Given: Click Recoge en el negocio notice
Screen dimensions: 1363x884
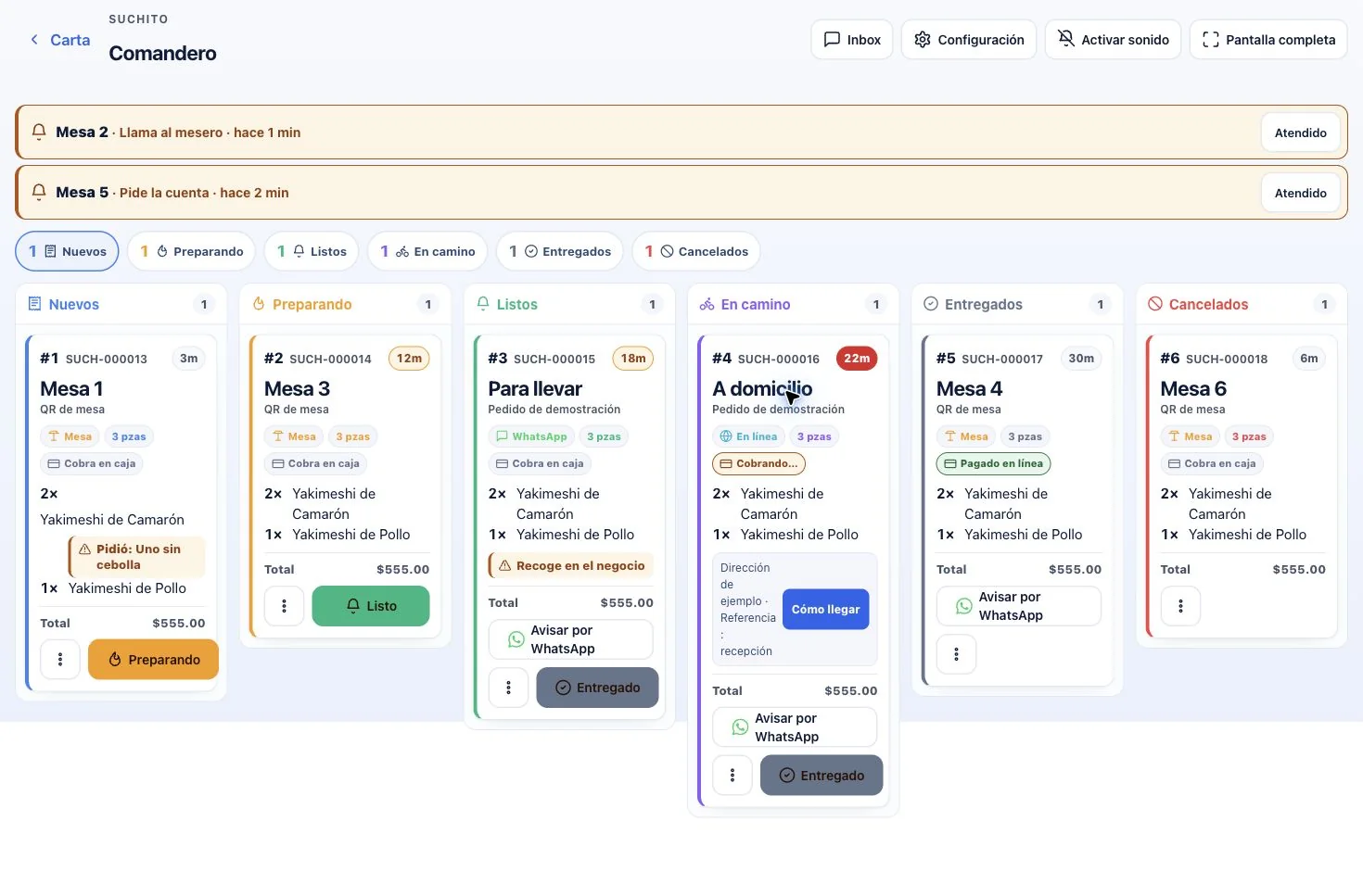Looking at the screenshot, I should pos(571,565).
